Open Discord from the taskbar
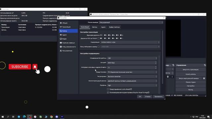The height and width of the screenshot is (119, 212). [57, 117]
